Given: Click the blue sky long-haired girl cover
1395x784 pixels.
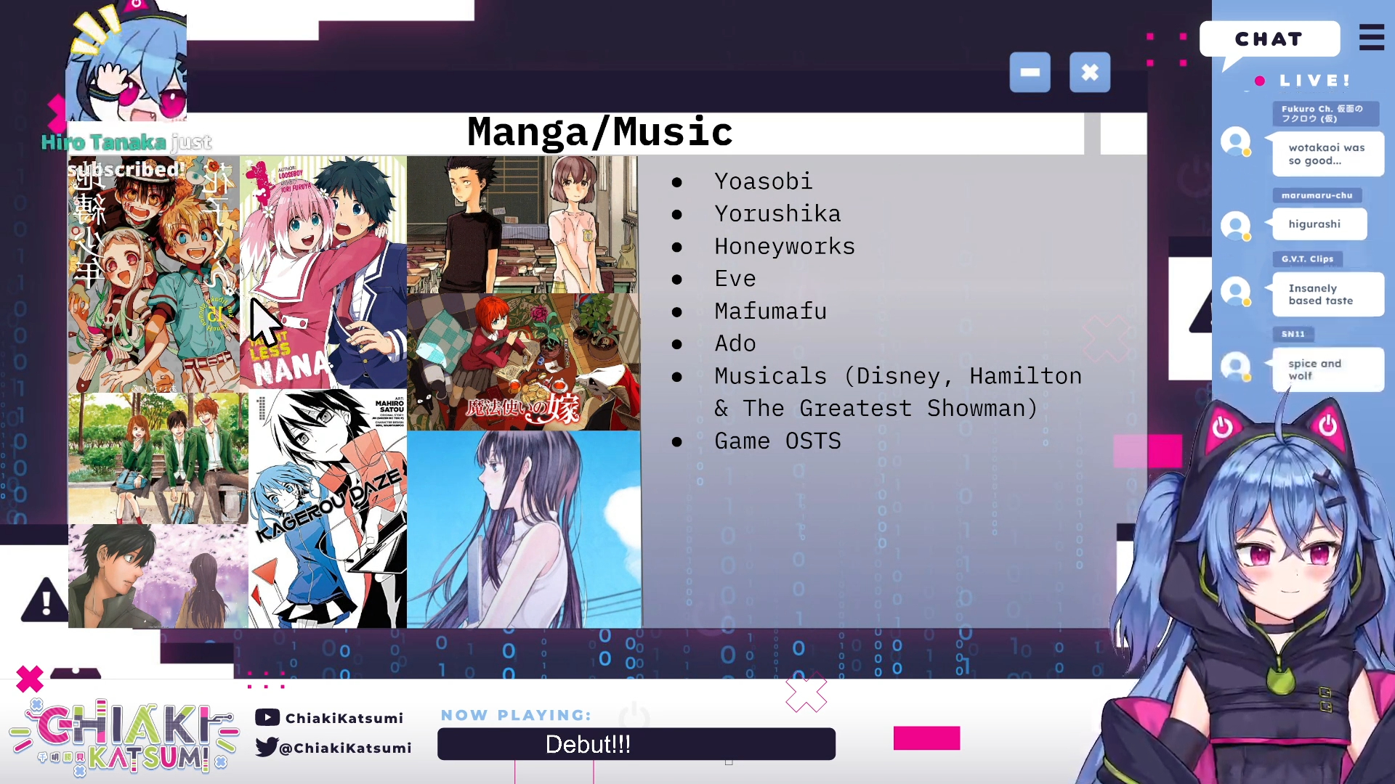Looking at the screenshot, I should [524, 529].
